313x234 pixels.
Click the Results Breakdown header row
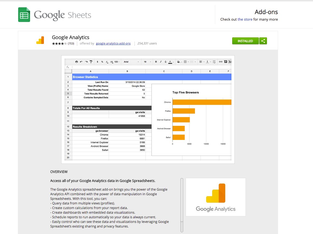(112, 127)
